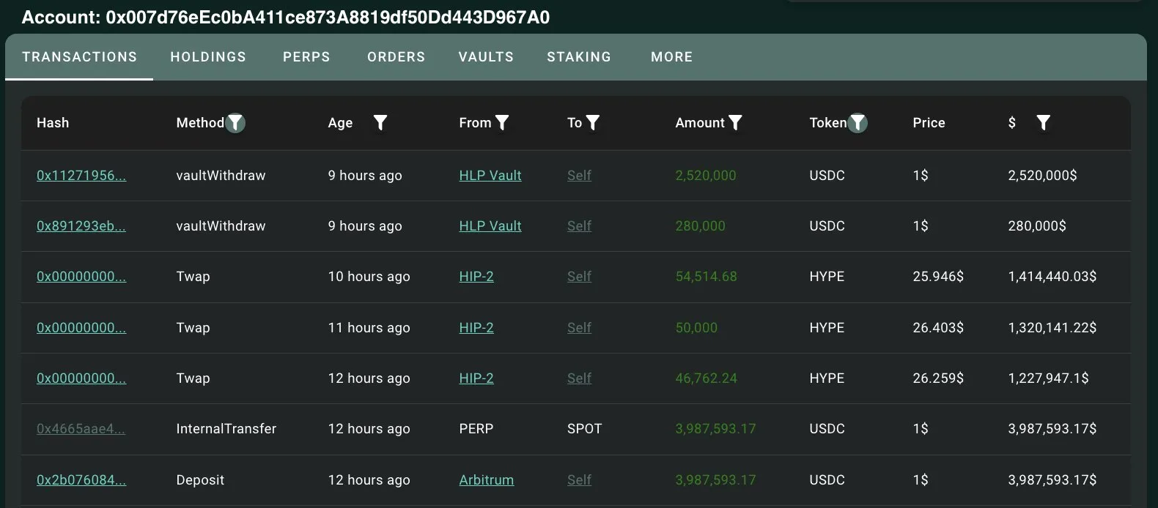Open HIP-2 link for 54,514.68 HYPE

pos(476,277)
